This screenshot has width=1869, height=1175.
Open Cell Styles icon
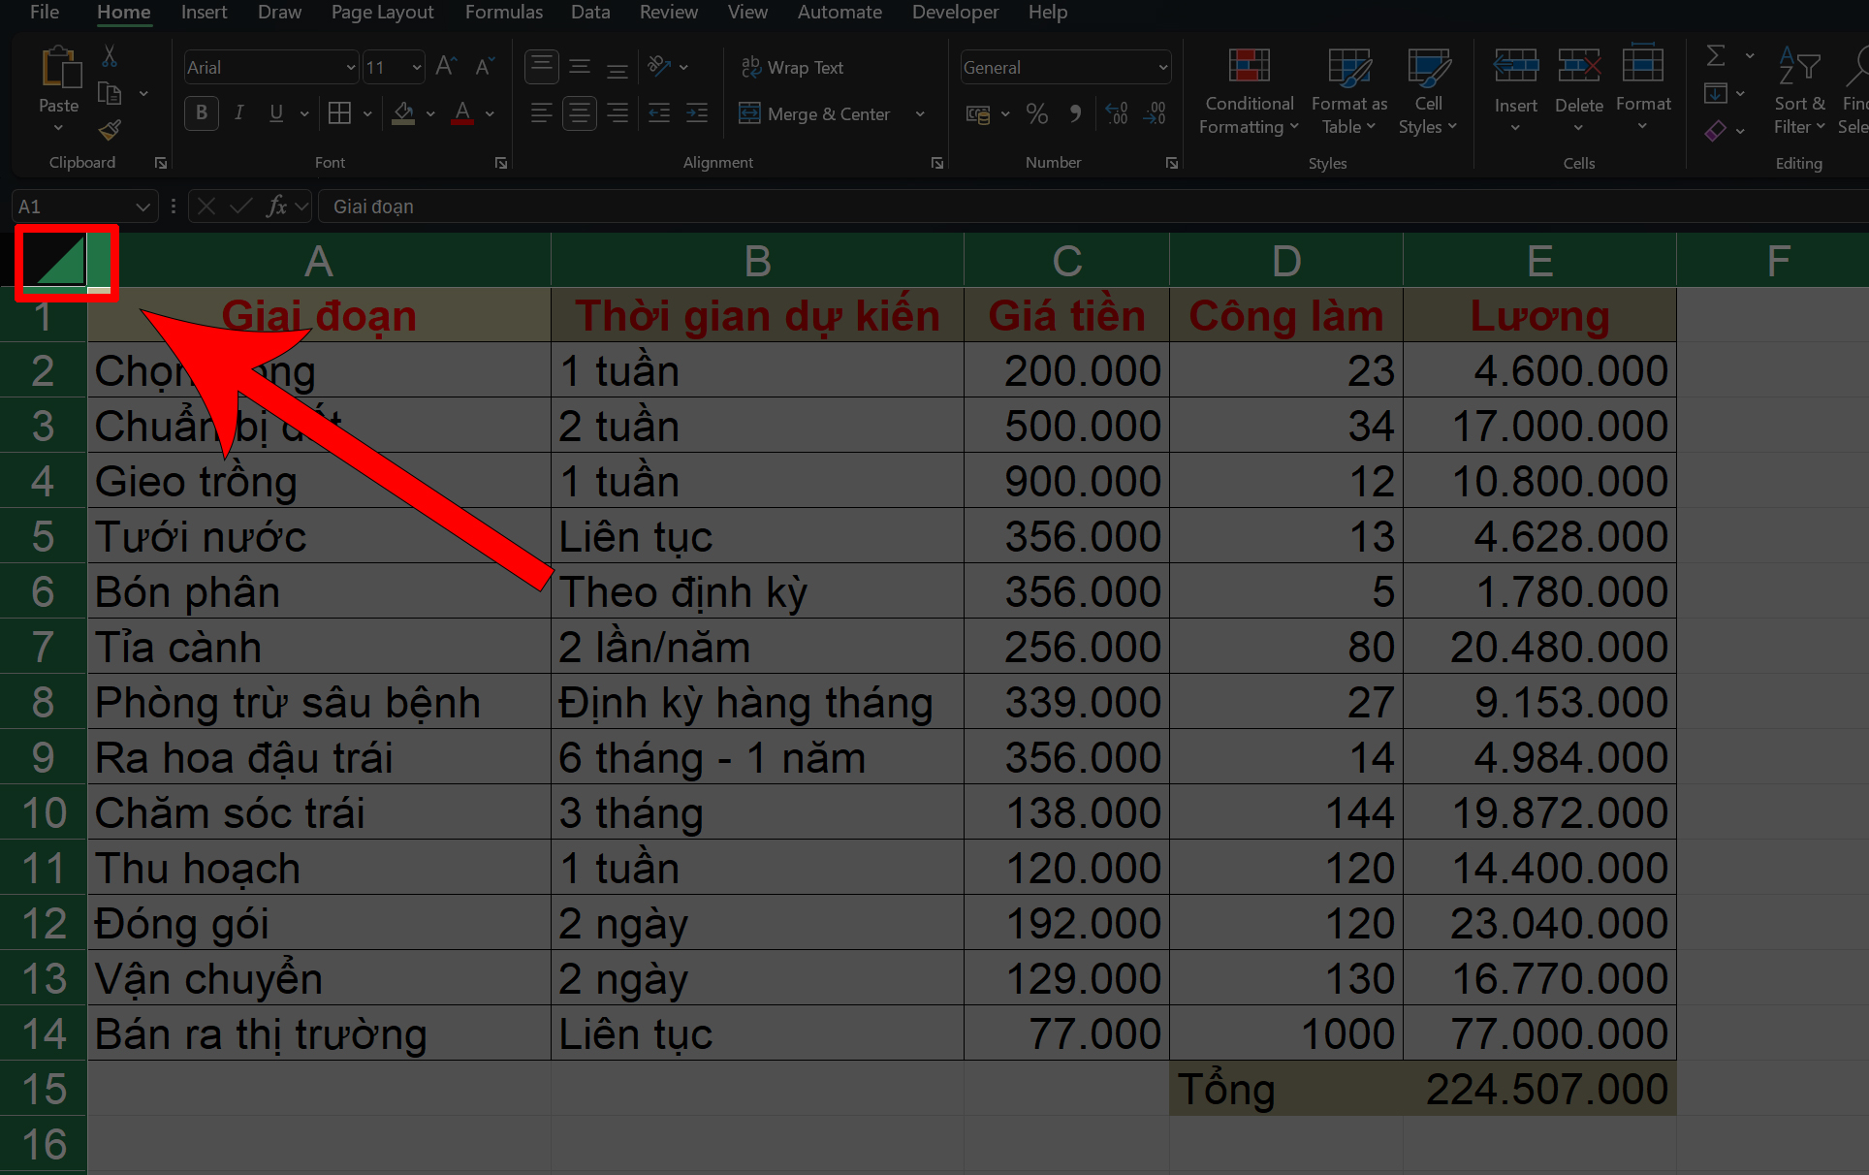pyautogui.click(x=1429, y=66)
